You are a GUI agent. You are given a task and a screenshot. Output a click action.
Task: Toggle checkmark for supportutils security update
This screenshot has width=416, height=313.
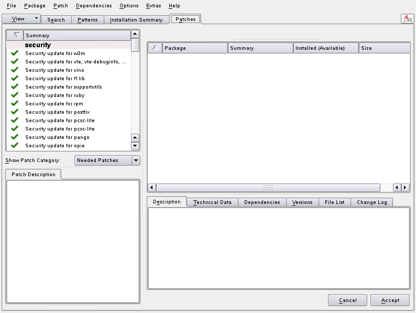(15, 87)
